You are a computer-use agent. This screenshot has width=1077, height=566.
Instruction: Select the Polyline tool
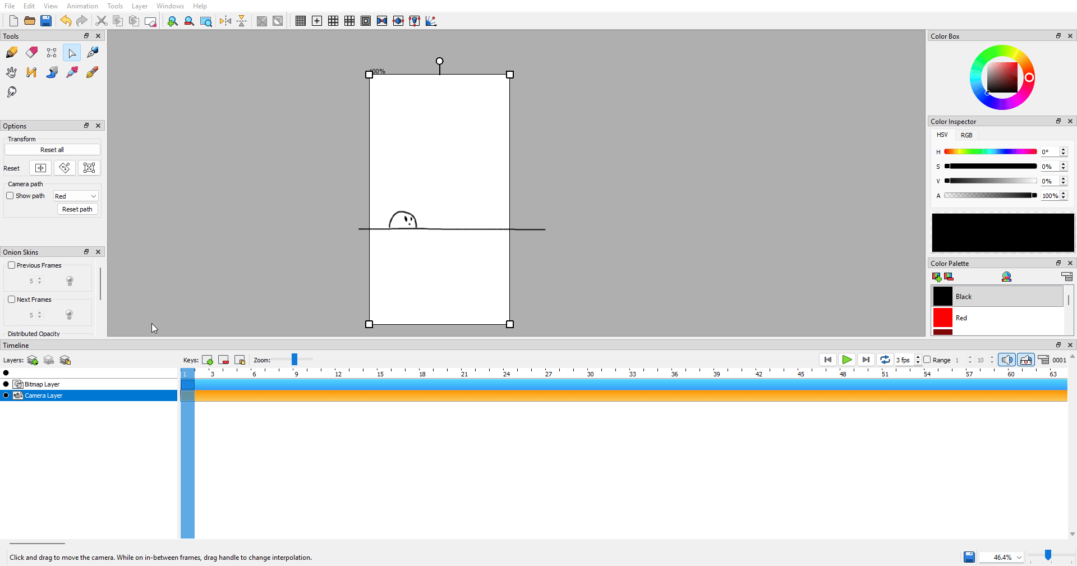(x=32, y=72)
